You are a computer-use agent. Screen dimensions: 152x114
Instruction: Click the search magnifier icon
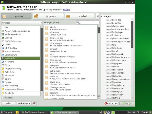(x=78, y=23)
